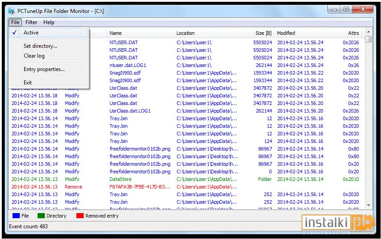Click the vertical scrollbar thumb
This screenshot has height=239, width=381.
[368, 39]
